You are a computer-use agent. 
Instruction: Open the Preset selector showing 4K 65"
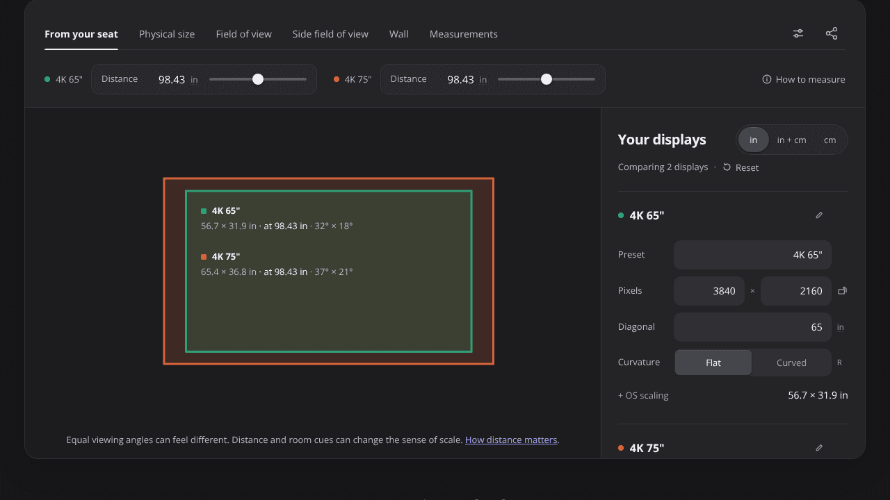[x=752, y=255]
